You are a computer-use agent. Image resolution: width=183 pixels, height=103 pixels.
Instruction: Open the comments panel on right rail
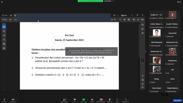142,25
